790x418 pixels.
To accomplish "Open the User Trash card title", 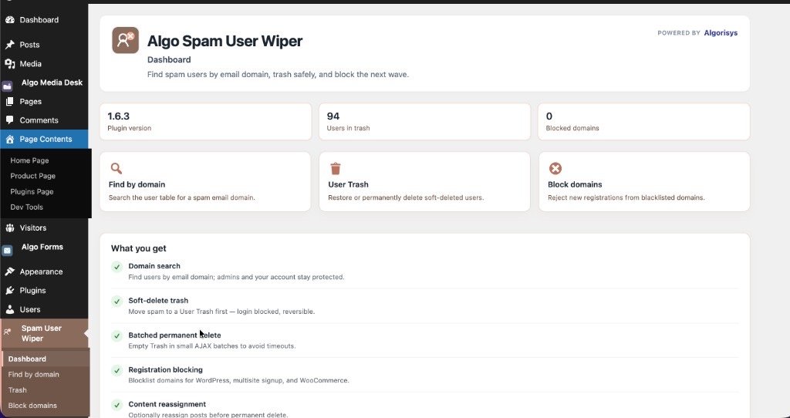I will 348,185.
